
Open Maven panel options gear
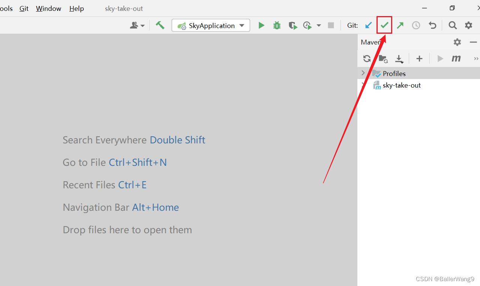(457, 42)
